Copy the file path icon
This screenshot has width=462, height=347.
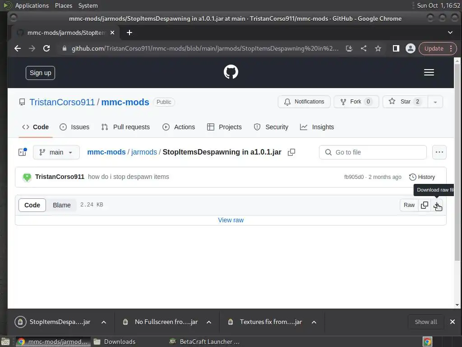(291, 152)
